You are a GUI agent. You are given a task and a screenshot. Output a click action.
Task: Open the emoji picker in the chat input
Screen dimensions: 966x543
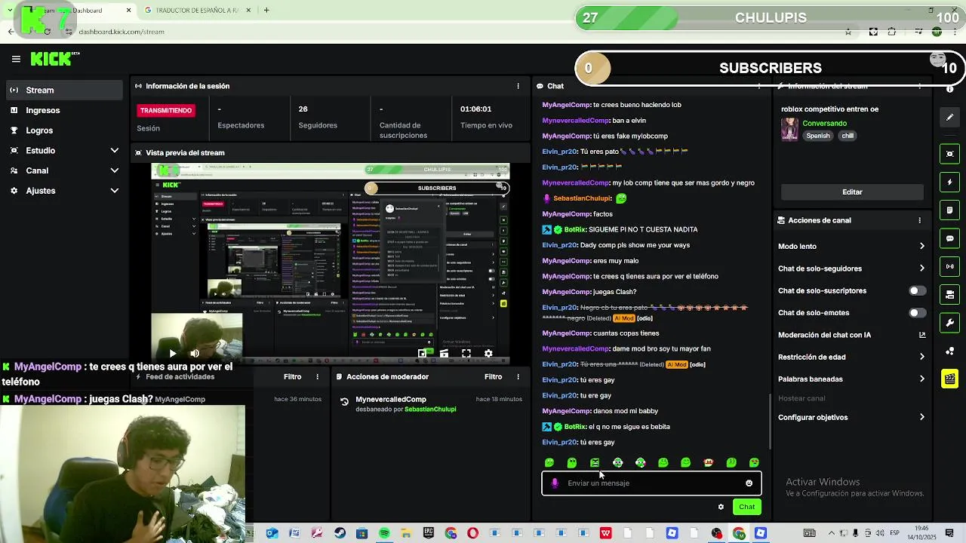pos(749,483)
